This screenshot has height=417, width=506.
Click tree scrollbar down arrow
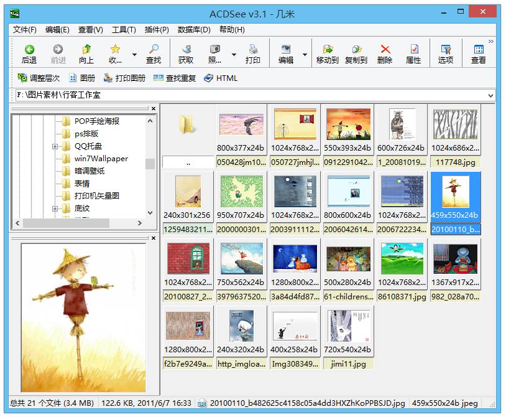point(150,212)
